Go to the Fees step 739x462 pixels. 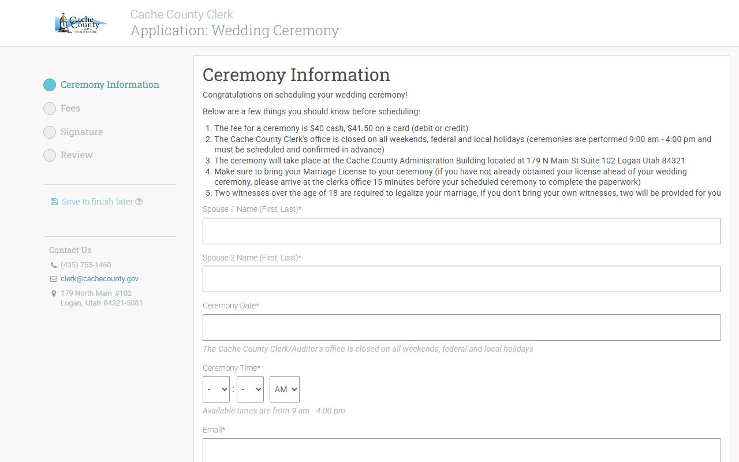tap(70, 108)
